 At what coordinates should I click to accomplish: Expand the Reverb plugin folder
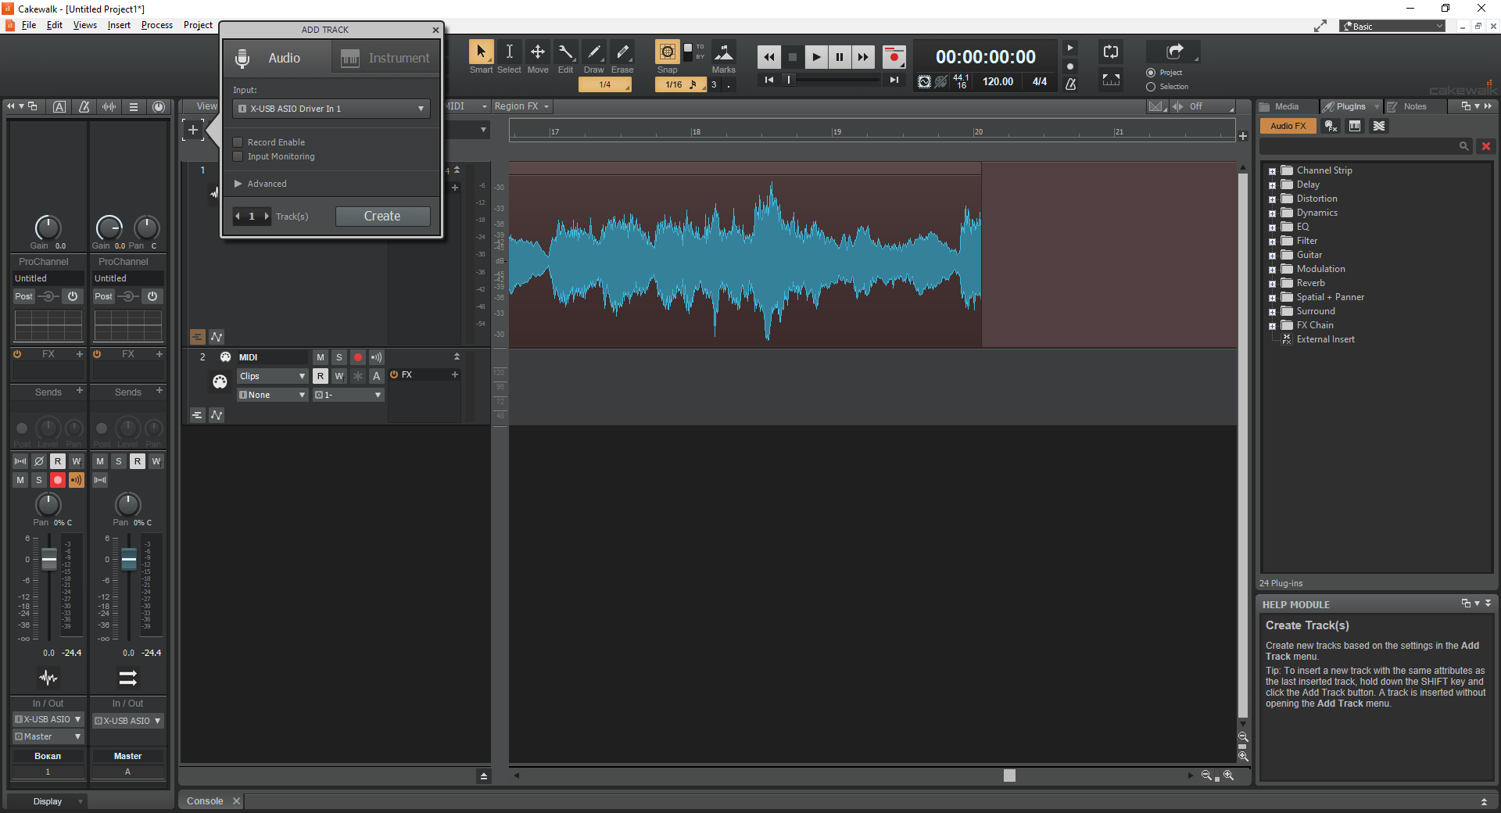tap(1272, 284)
